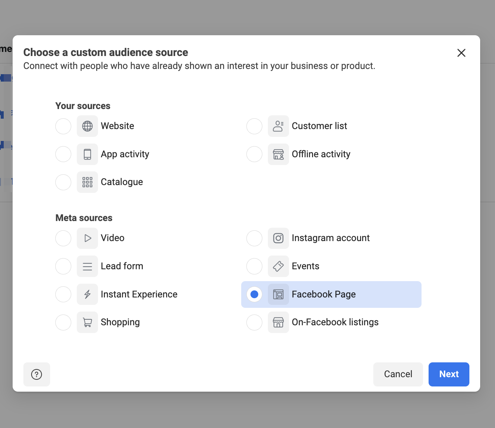Screen dimensions: 495x428
Task: Pick the Customer list radio option
Action: click(x=255, y=126)
